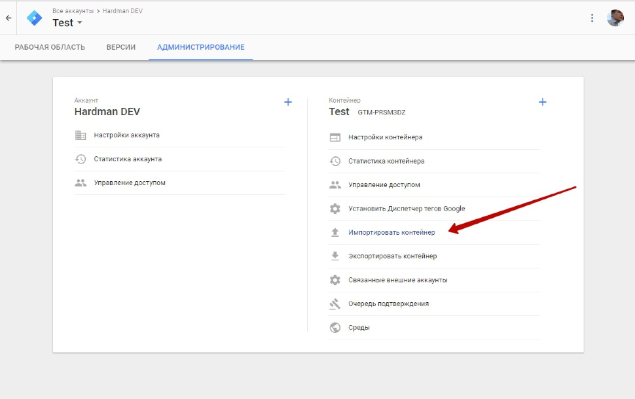Click the Очередь подтверждения gavel icon
The width and height of the screenshot is (635, 399).
click(335, 304)
